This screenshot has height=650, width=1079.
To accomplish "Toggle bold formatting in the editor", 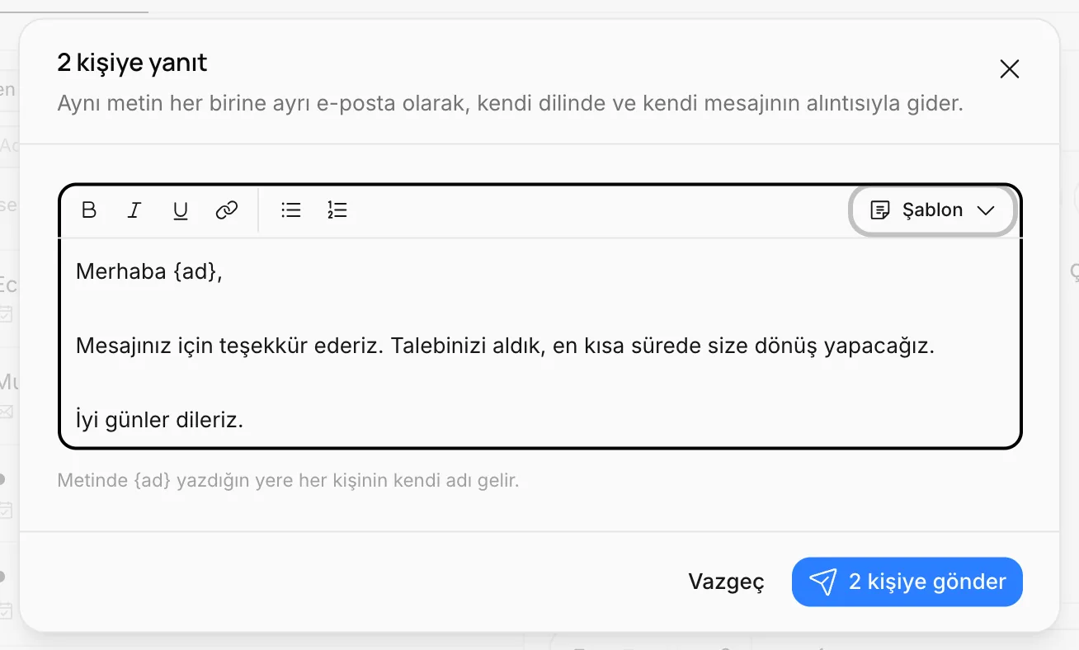I will (89, 210).
